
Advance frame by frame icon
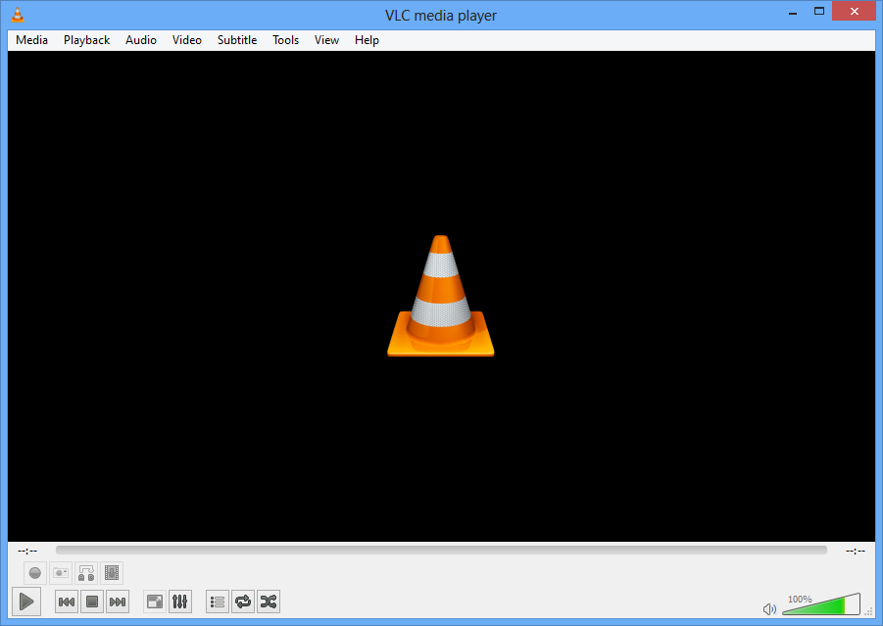click(x=112, y=573)
